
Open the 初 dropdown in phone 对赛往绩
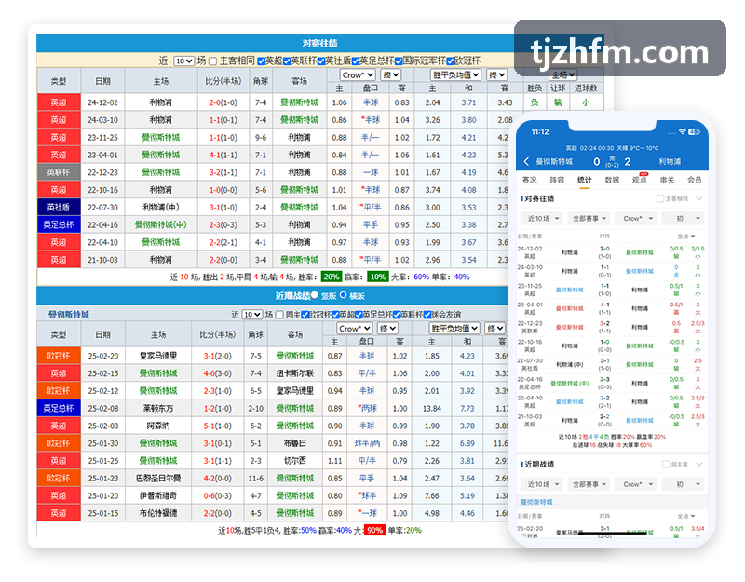pyautogui.click(x=684, y=219)
